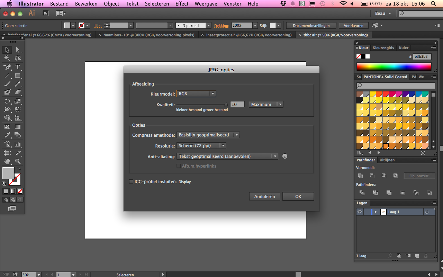The width and height of the screenshot is (443, 277).
Task: Select the Magic Wand tool
Action: 7,59
